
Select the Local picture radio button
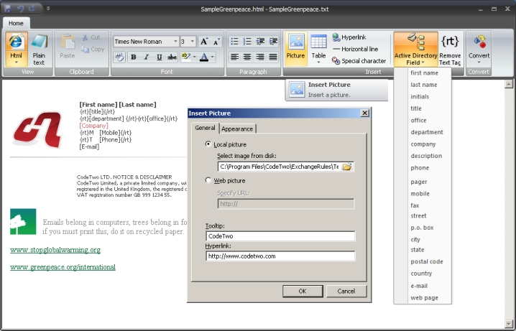pyautogui.click(x=209, y=144)
